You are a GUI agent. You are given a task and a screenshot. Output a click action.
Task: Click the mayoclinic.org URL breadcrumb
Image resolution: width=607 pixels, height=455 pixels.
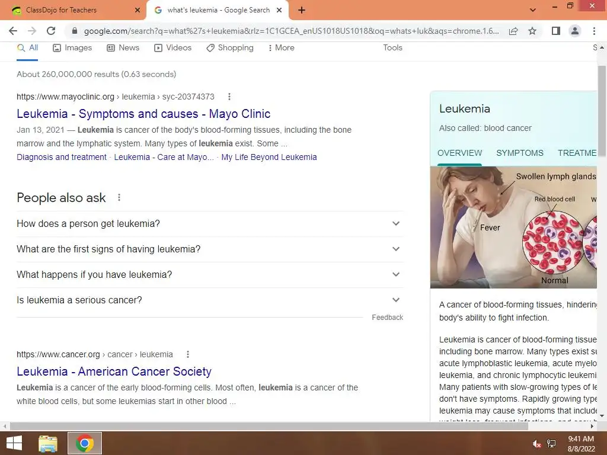(x=116, y=97)
